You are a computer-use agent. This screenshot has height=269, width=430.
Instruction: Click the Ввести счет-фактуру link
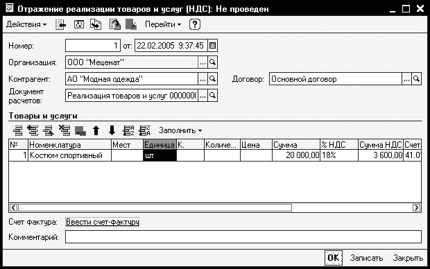coord(103,222)
